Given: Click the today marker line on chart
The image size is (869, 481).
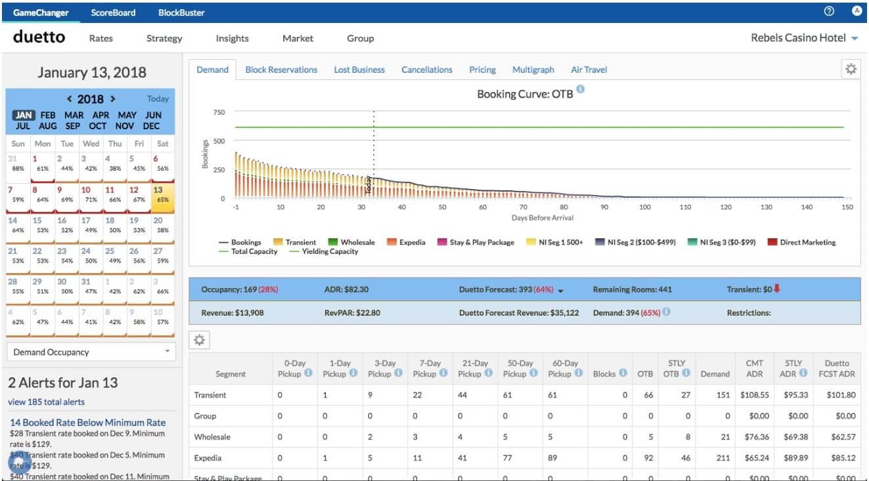Looking at the screenshot, I should [373, 154].
